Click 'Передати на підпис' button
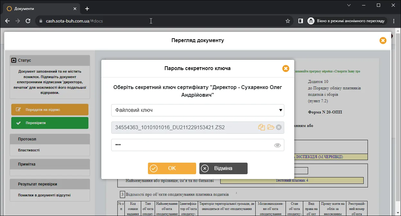The width and height of the screenshot is (401, 216). (50, 110)
